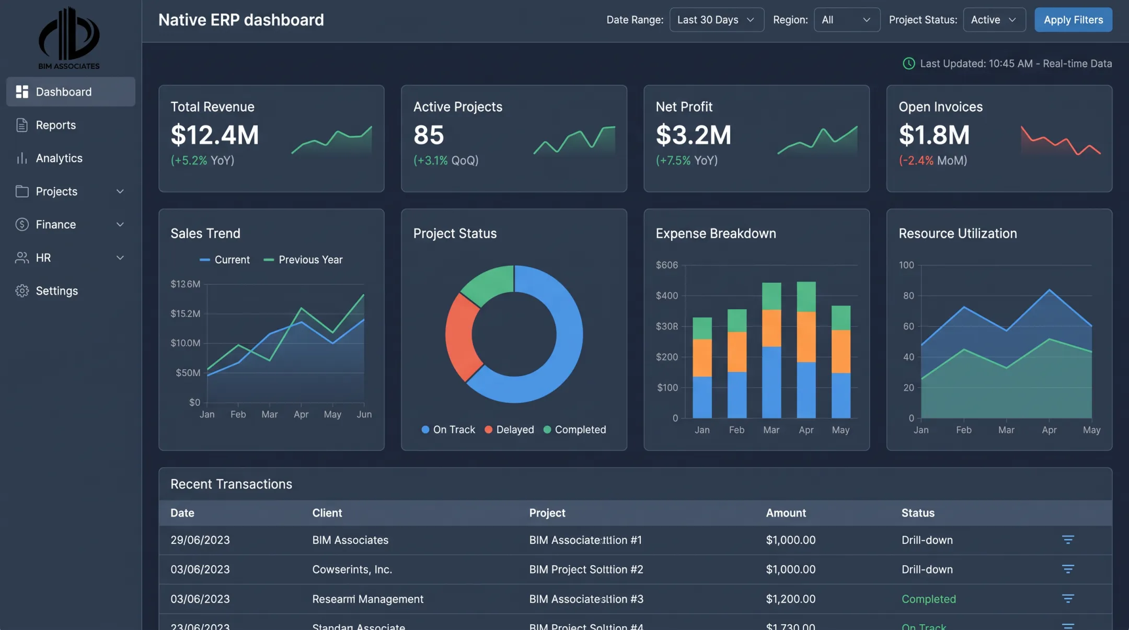Click the Total Revenue $12.4M value
The height and width of the screenshot is (630, 1129).
pyautogui.click(x=215, y=135)
